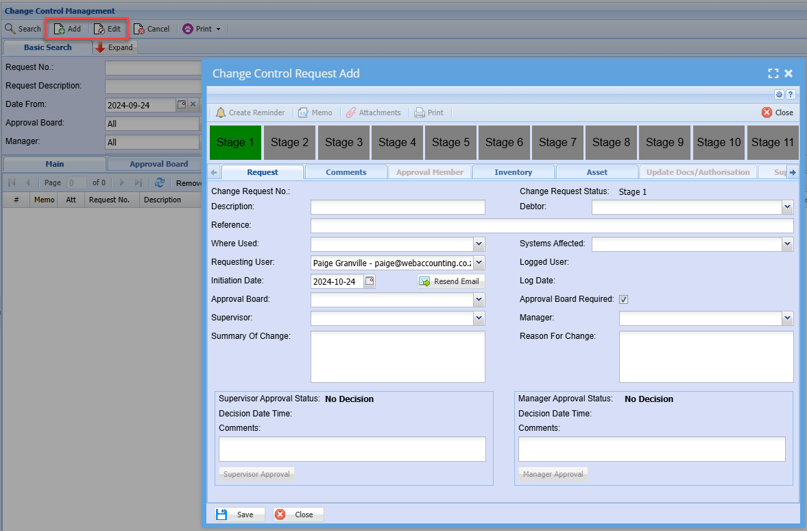
Task: Maximize the Change Control Request dialog
Action: [x=773, y=73]
